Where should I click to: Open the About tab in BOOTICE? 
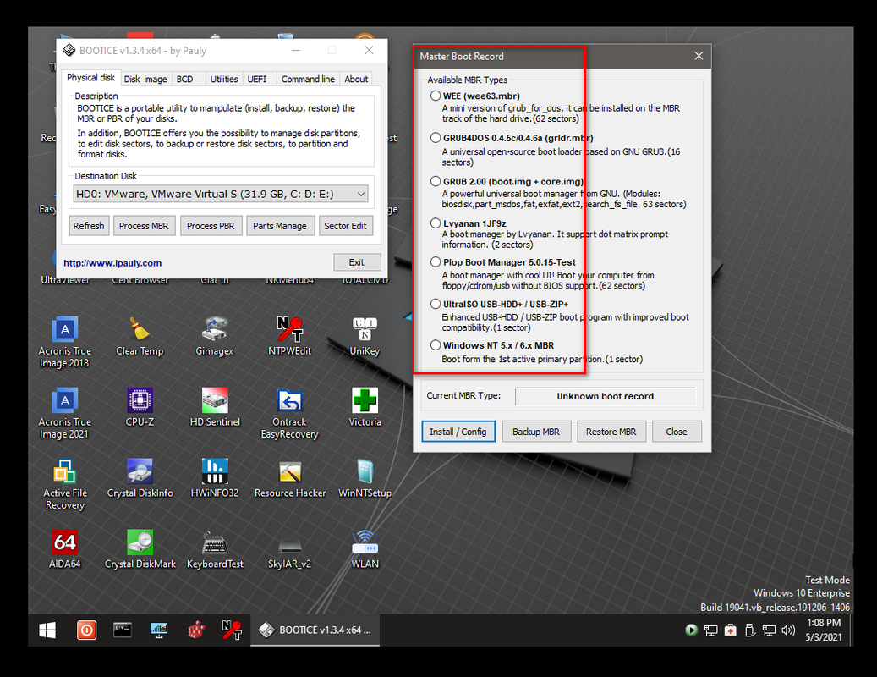click(356, 80)
